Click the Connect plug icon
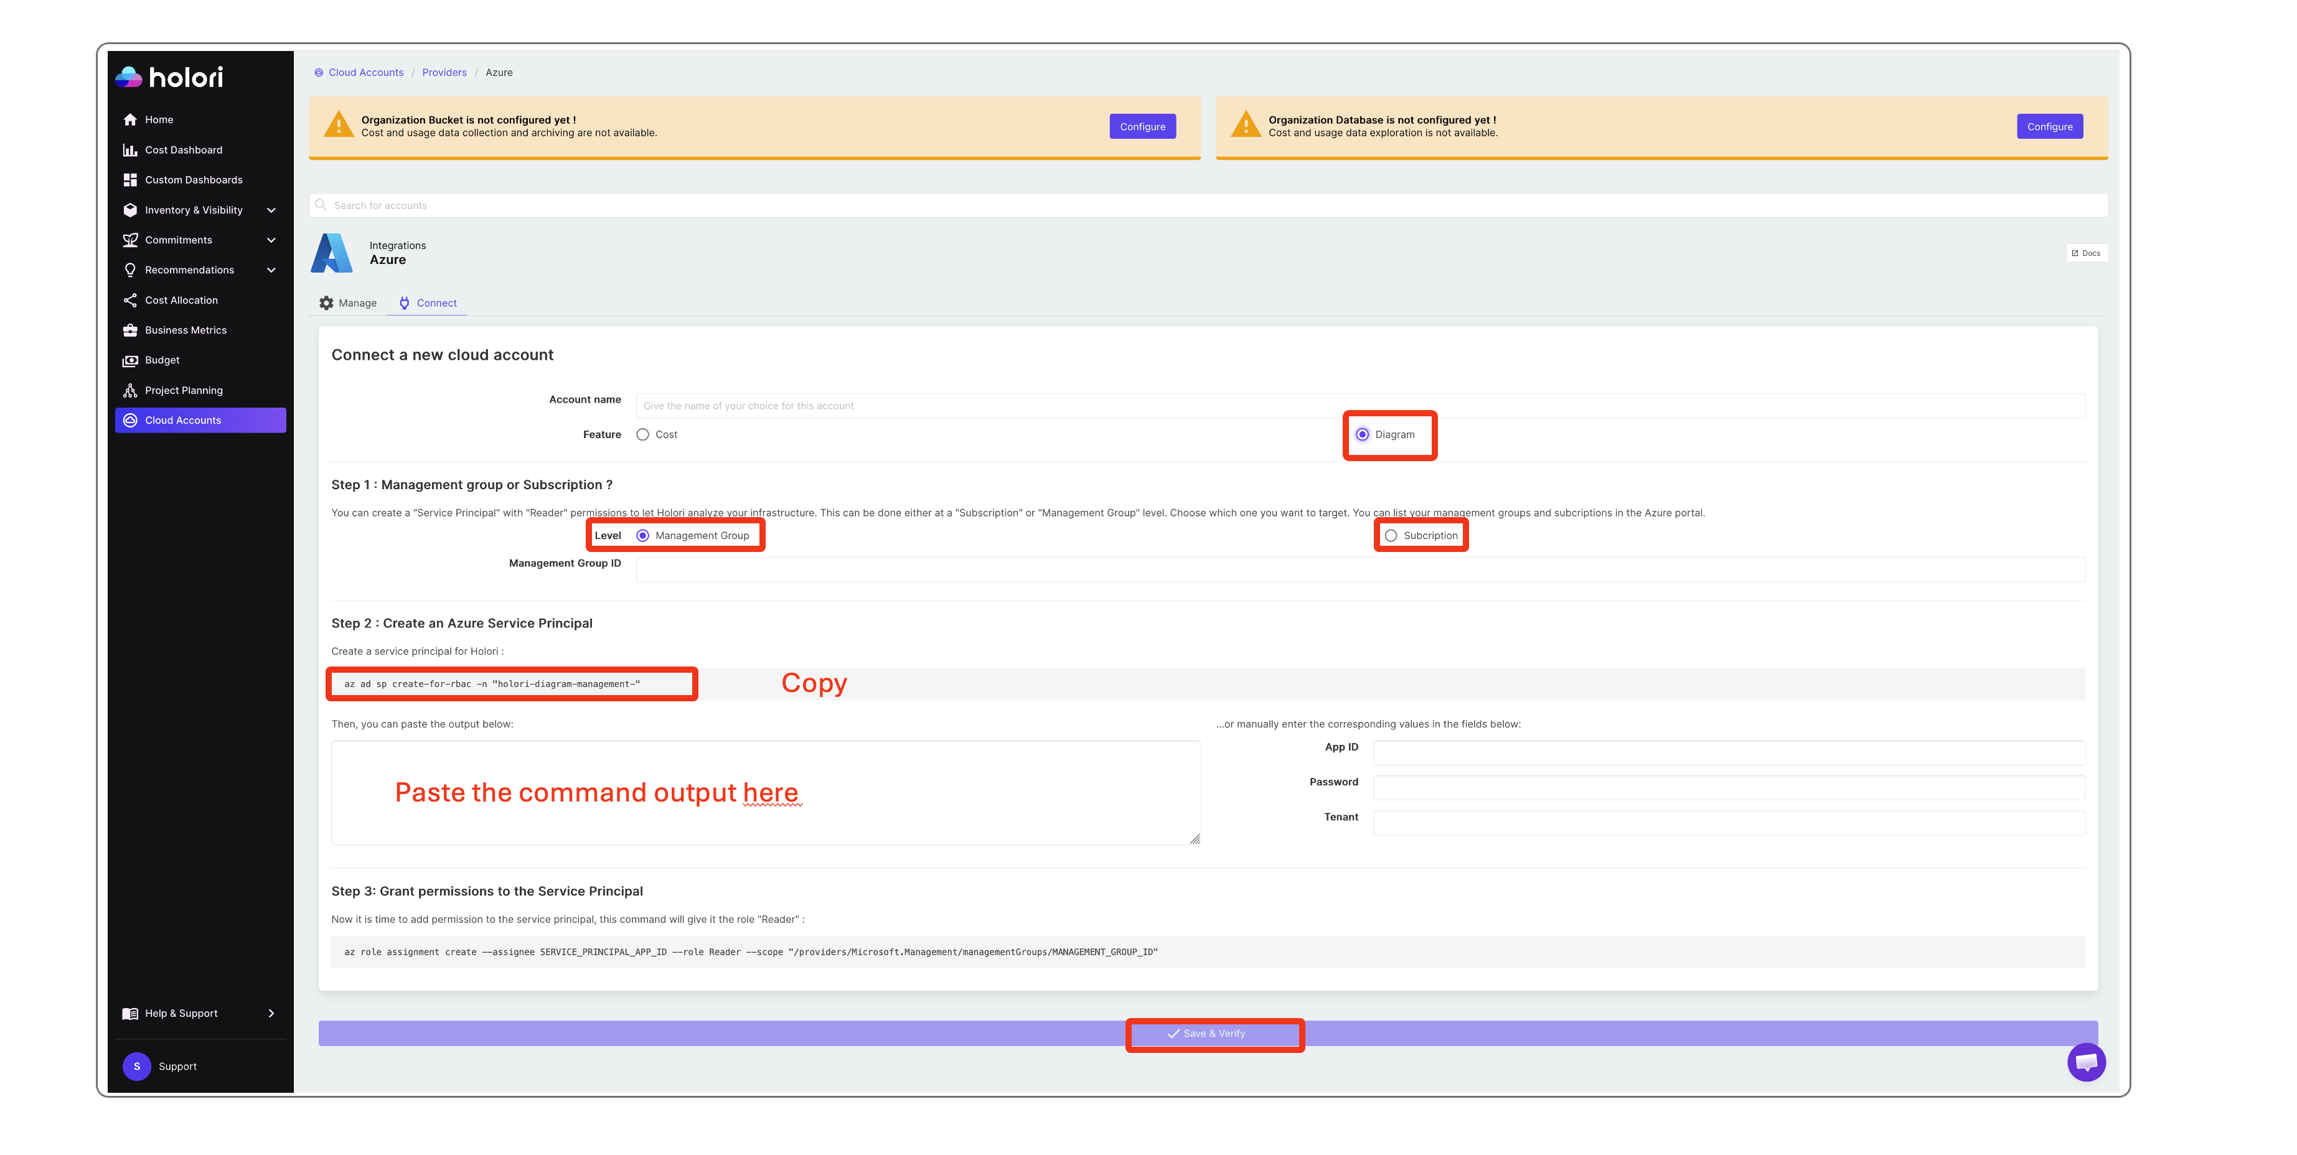 (404, 303)
